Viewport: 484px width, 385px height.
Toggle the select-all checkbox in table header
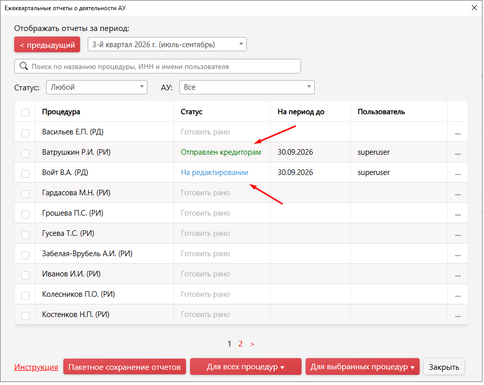(x=25, y=113)
